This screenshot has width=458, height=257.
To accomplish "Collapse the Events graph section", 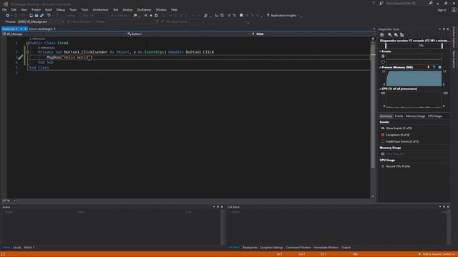I will 380,51.
